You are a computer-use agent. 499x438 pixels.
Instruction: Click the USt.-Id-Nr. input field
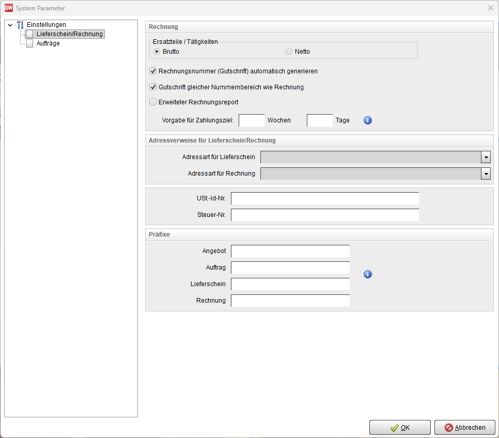[x=324, y=198]
